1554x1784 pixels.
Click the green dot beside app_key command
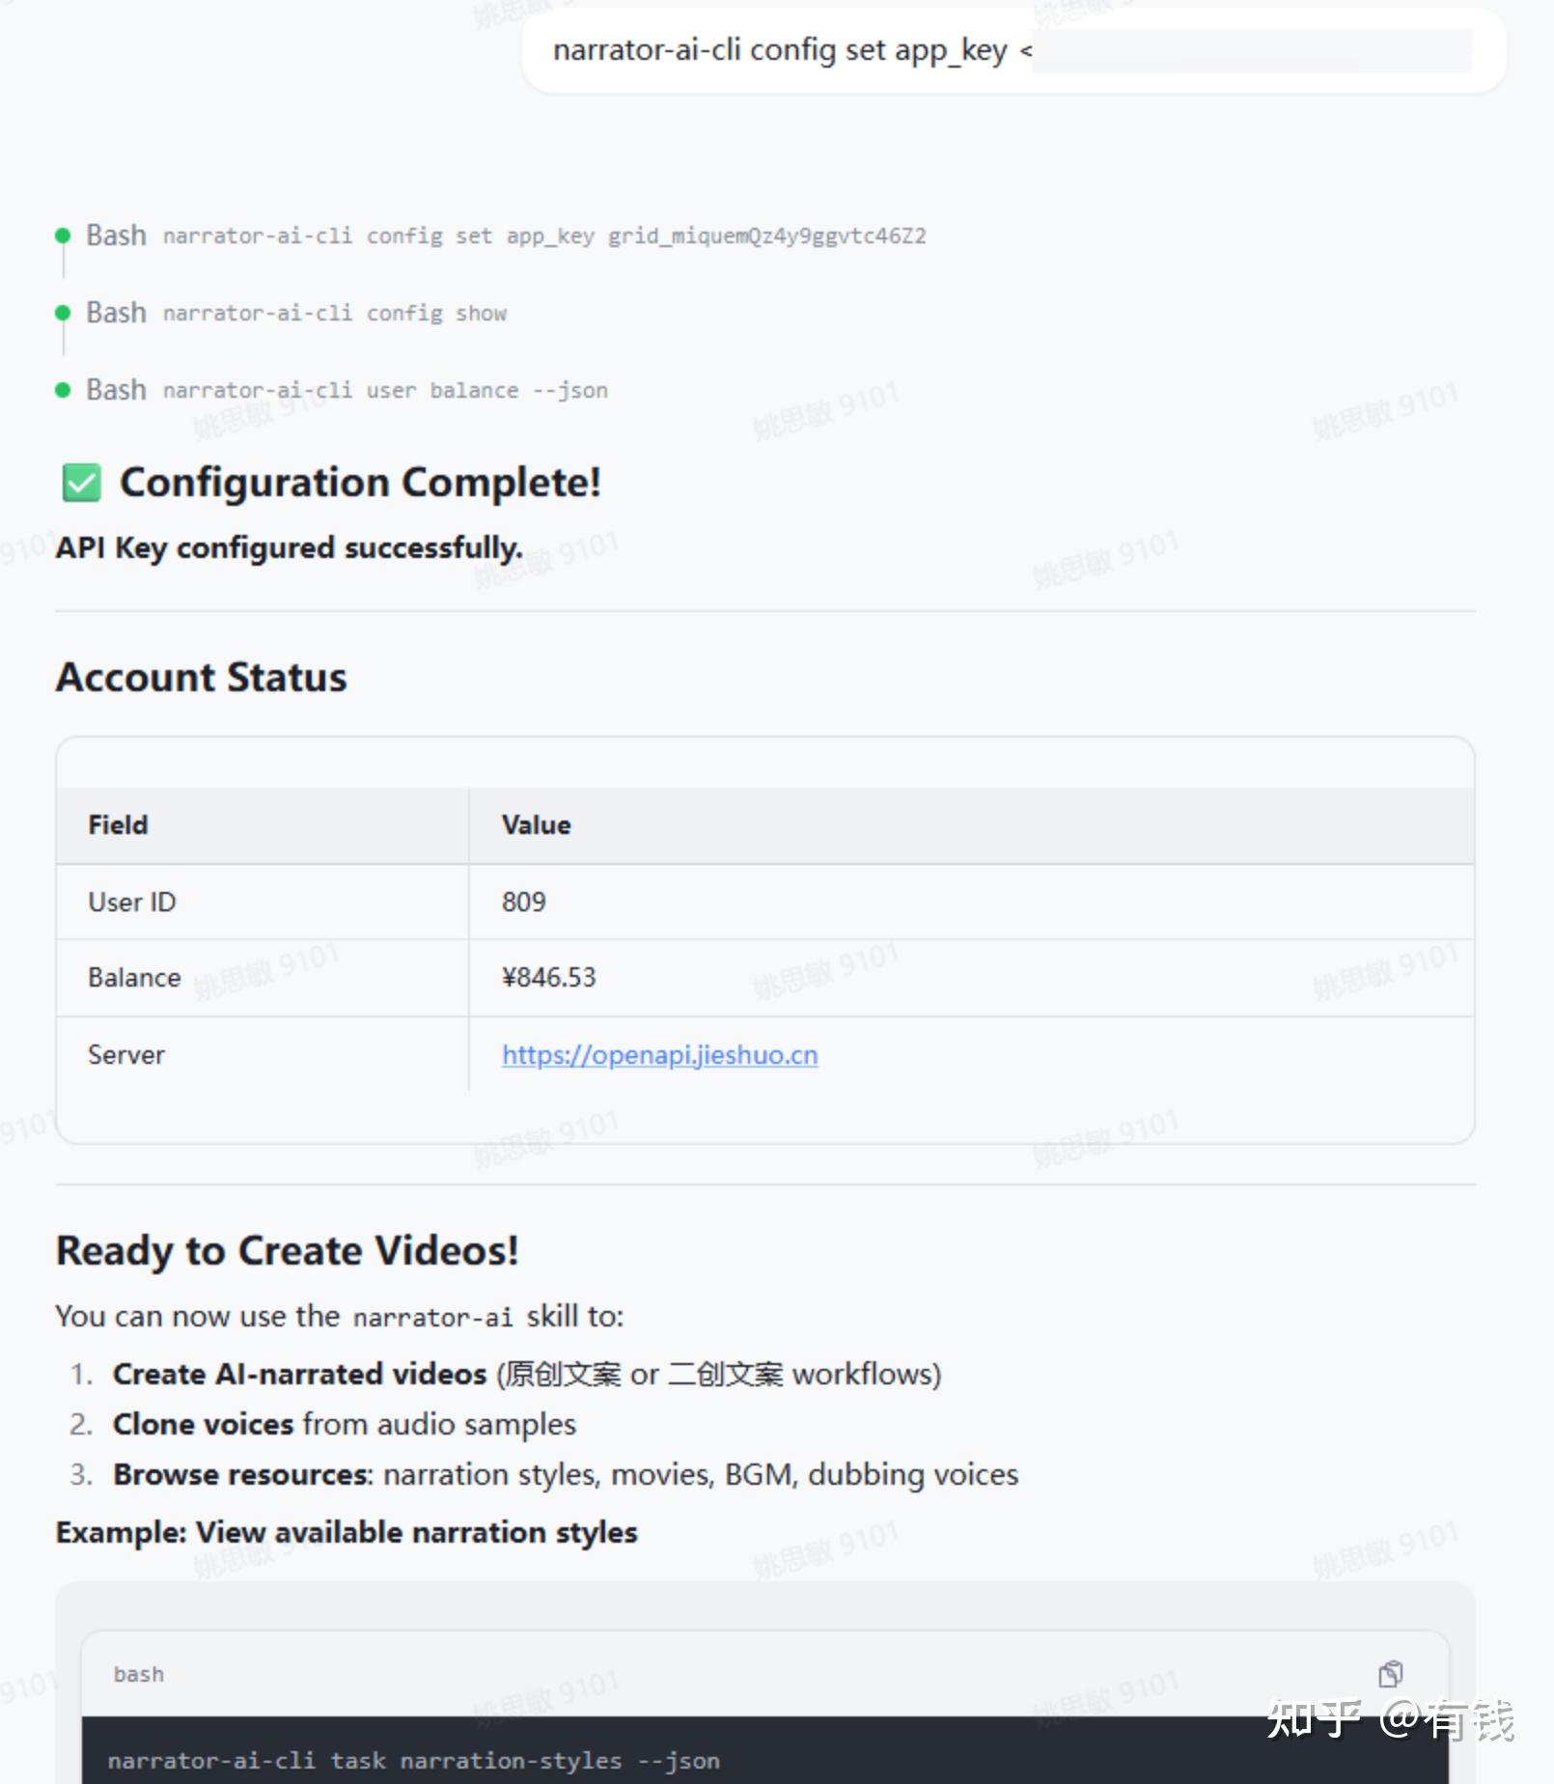click(63, 236)
